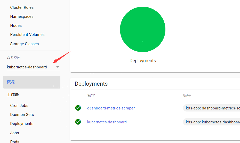Open the kubernetes-dashboard deployment link

point(107,122)
